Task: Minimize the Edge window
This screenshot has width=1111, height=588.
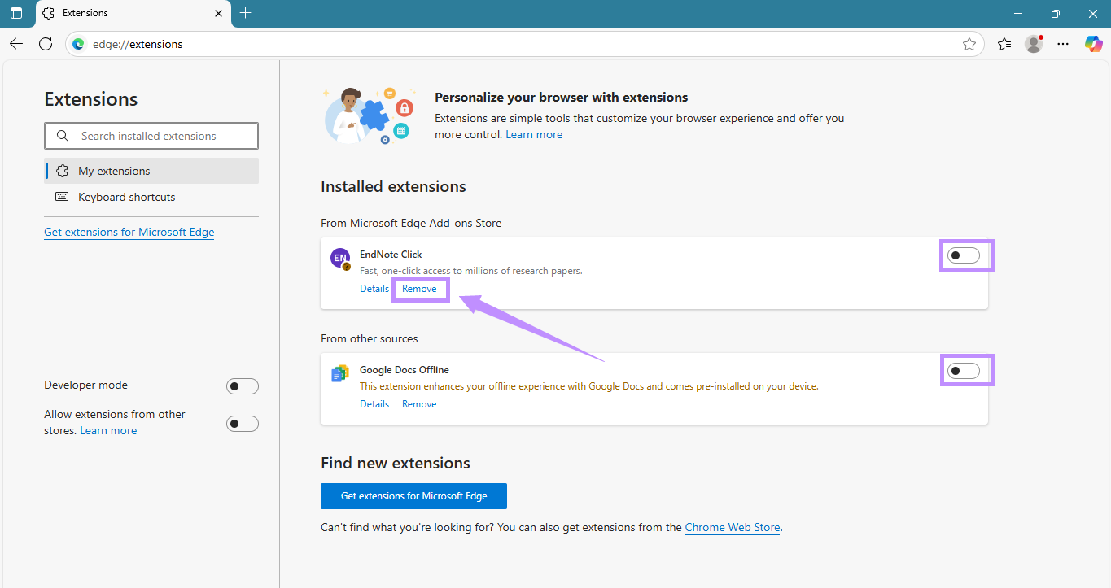Action: (1017, 13)
